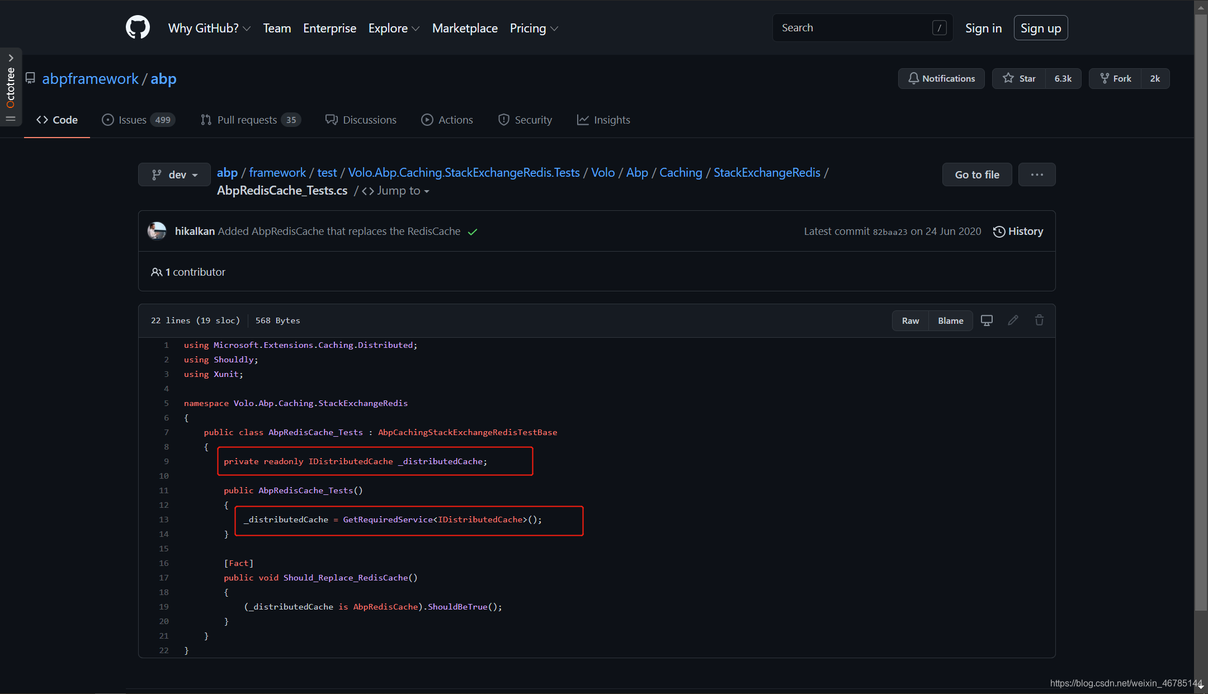
Task: Click the GitHub Octocat logo
Action: (138, 27)
